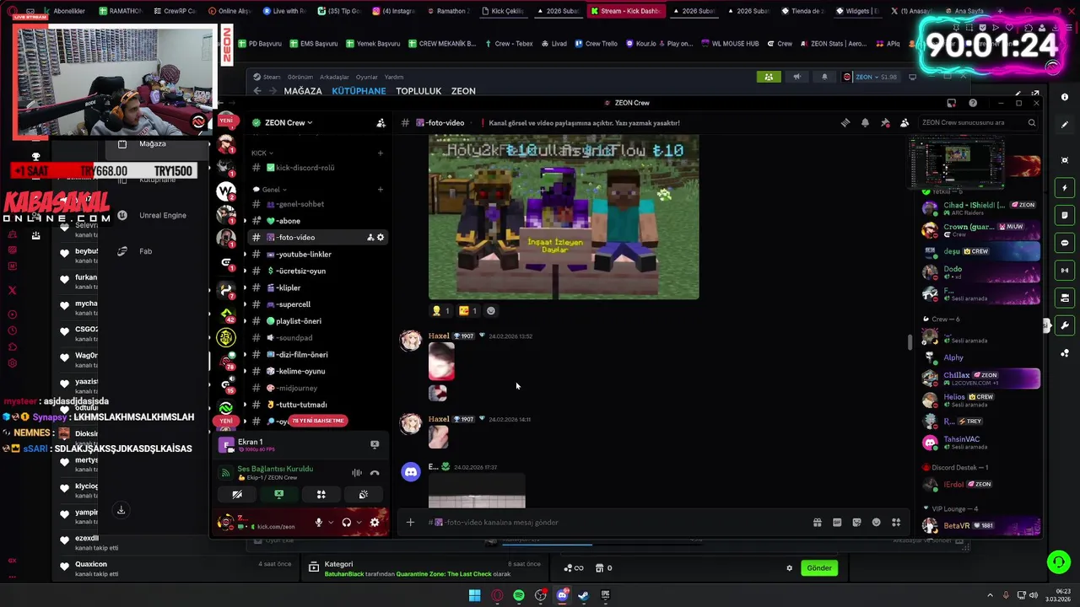Open Crew Trello bookmark

tap(595, 44)
